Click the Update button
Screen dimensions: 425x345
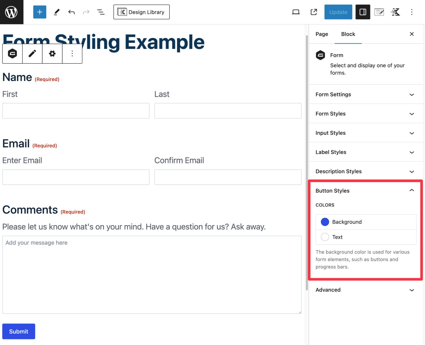[x=338, y=12]
